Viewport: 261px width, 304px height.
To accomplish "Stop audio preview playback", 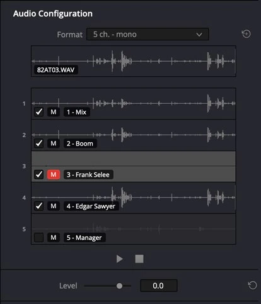I will [139, 259].
